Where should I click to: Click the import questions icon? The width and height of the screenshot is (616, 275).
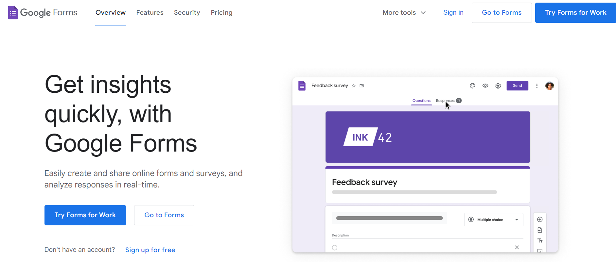click(540, 230)
